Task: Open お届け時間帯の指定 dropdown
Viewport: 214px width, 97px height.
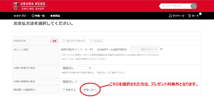Action: 70,82
